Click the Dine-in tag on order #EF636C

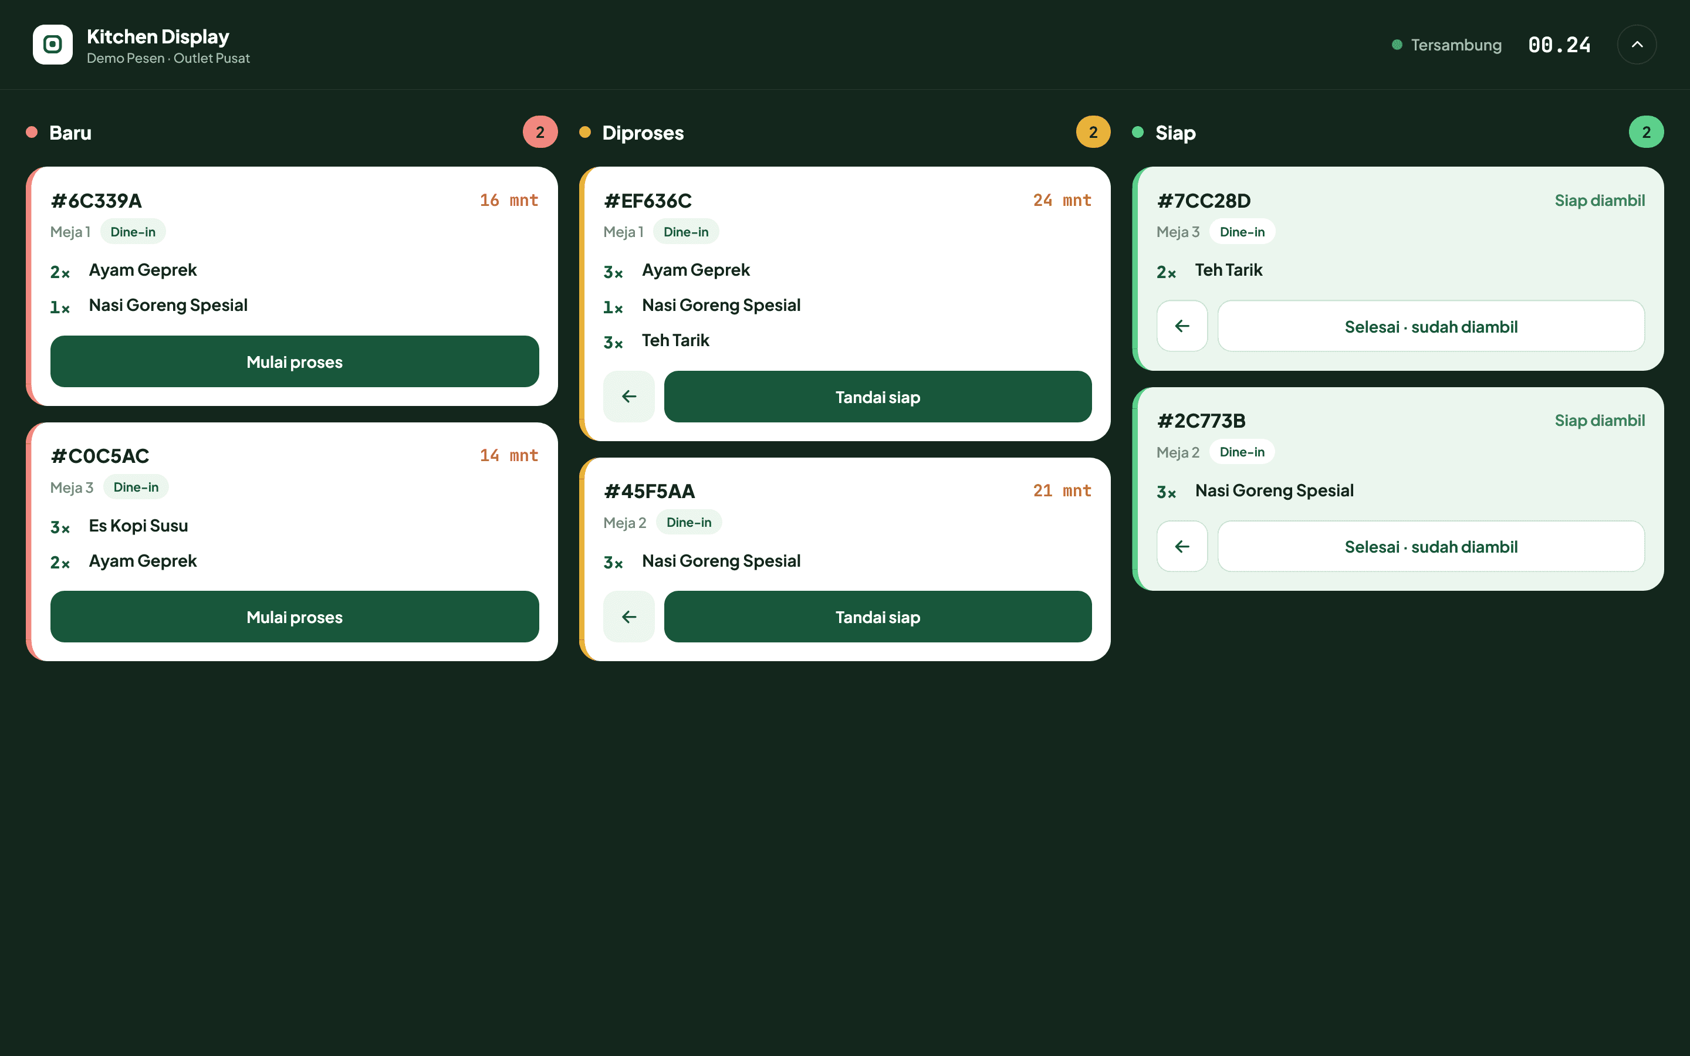(x=686, y=232)
